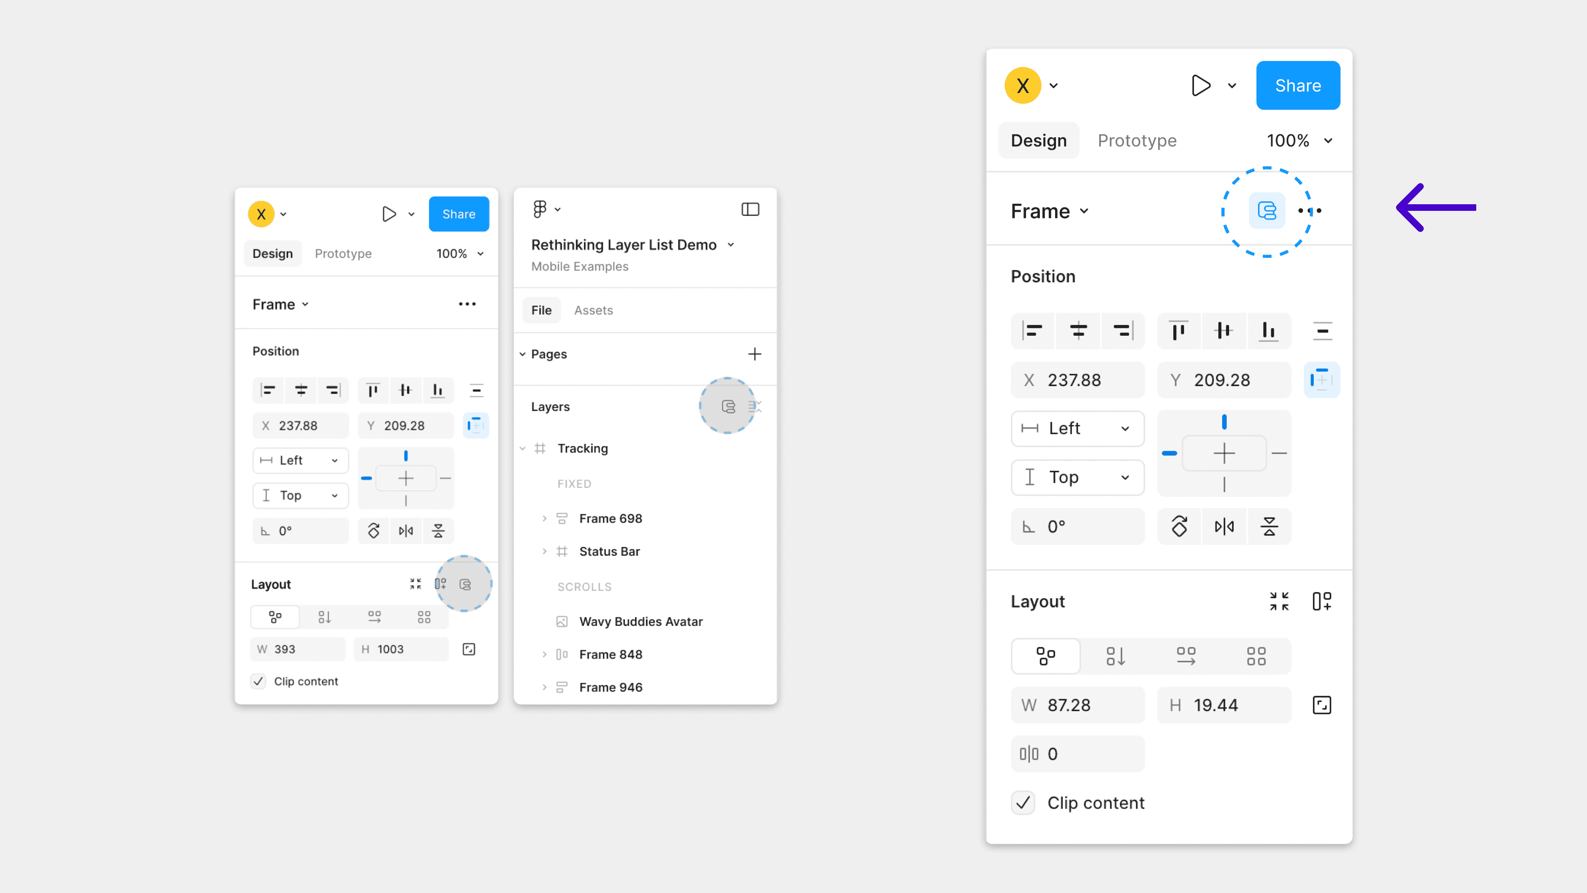
Task: Switch to the Assets tab
Action: pos(593,310)
